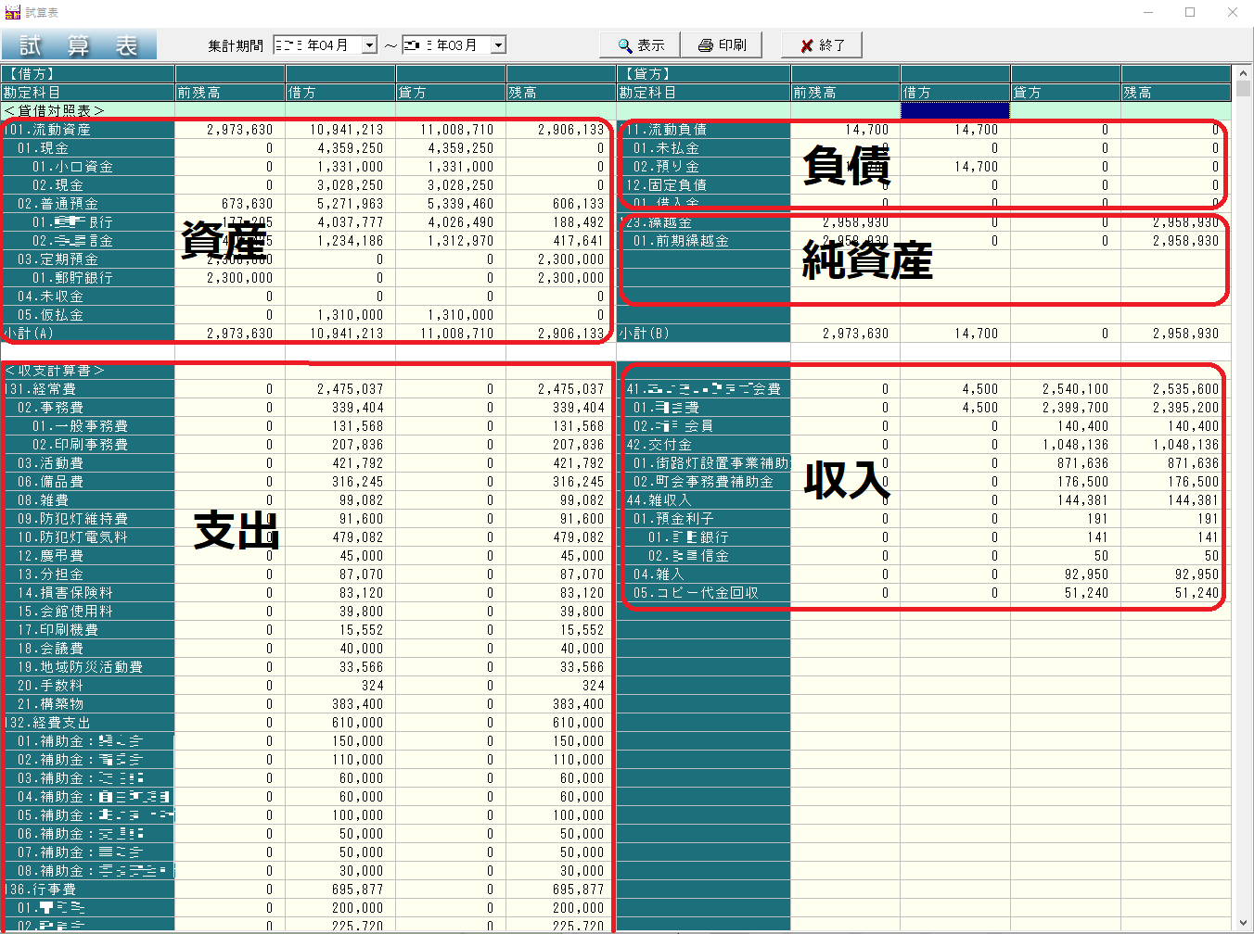Click the scrollbar up arrow

(x=1245, y=71)
